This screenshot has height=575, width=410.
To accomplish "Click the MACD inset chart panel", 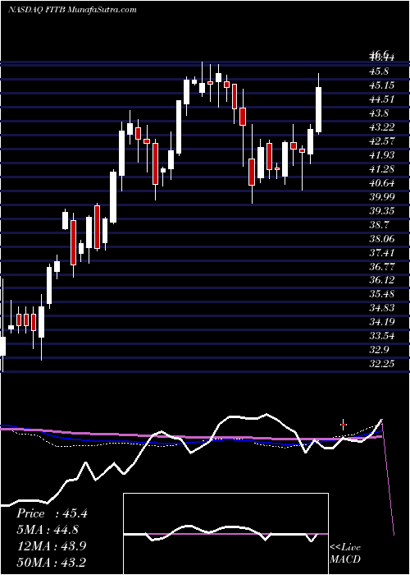I will coord(225,534).
